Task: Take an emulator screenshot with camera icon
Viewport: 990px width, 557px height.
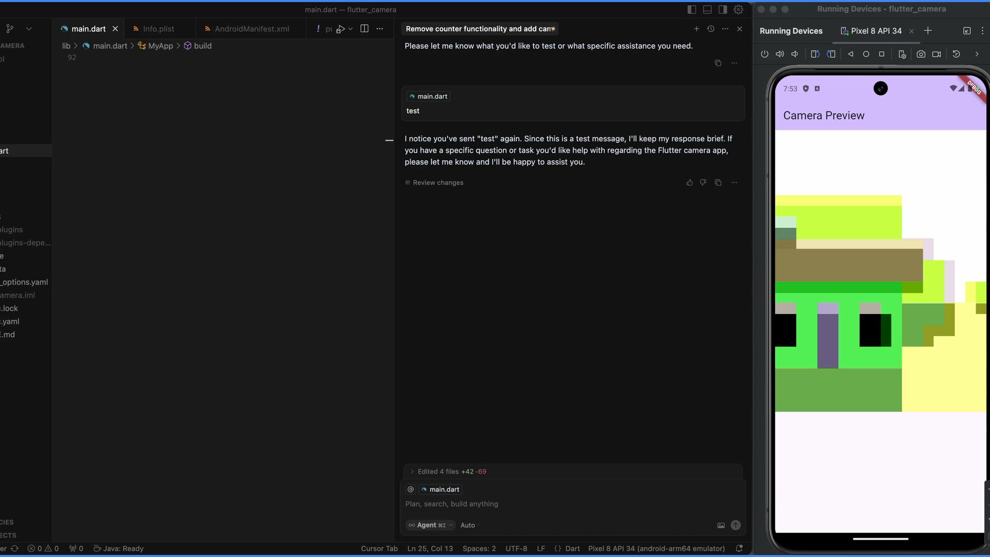Action: (921, 54)
